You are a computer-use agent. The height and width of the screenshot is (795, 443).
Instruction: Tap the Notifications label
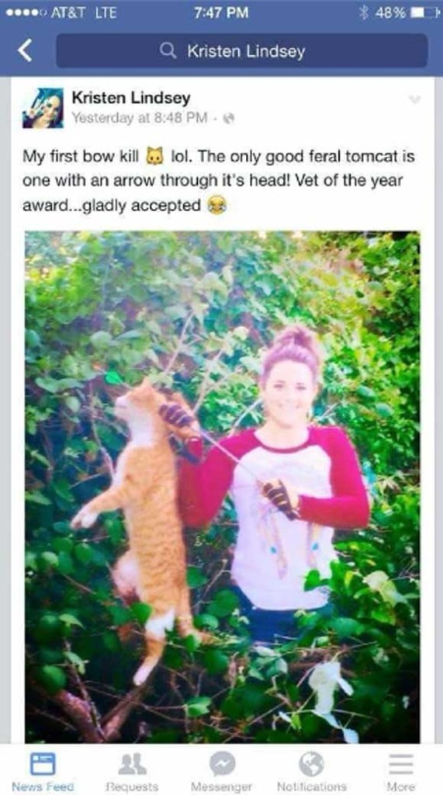click(x=312, y=786)
